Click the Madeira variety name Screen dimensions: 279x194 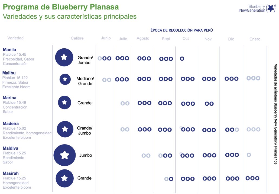click(x=11, y=123)
